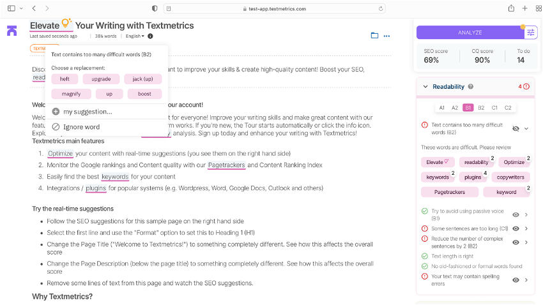Screen dimensions: 543x305
Task: Open the English language dropdown
Action: click(135, 36)
